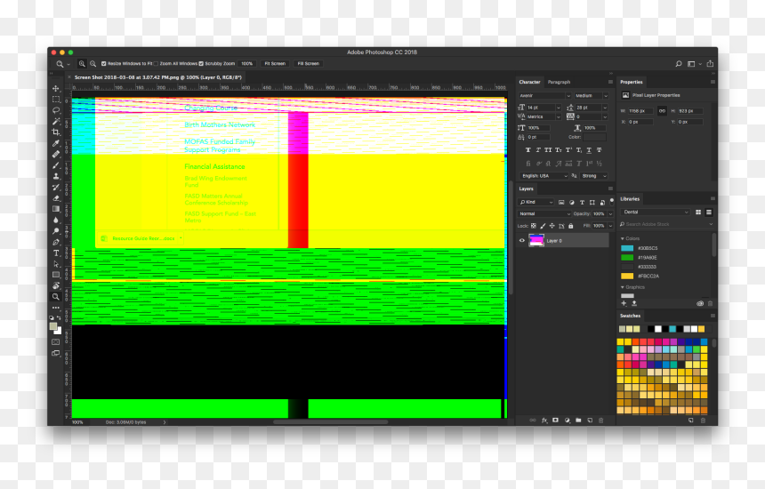
Task: Open the 14 pt font size dropdown
Action: (558, 108)
